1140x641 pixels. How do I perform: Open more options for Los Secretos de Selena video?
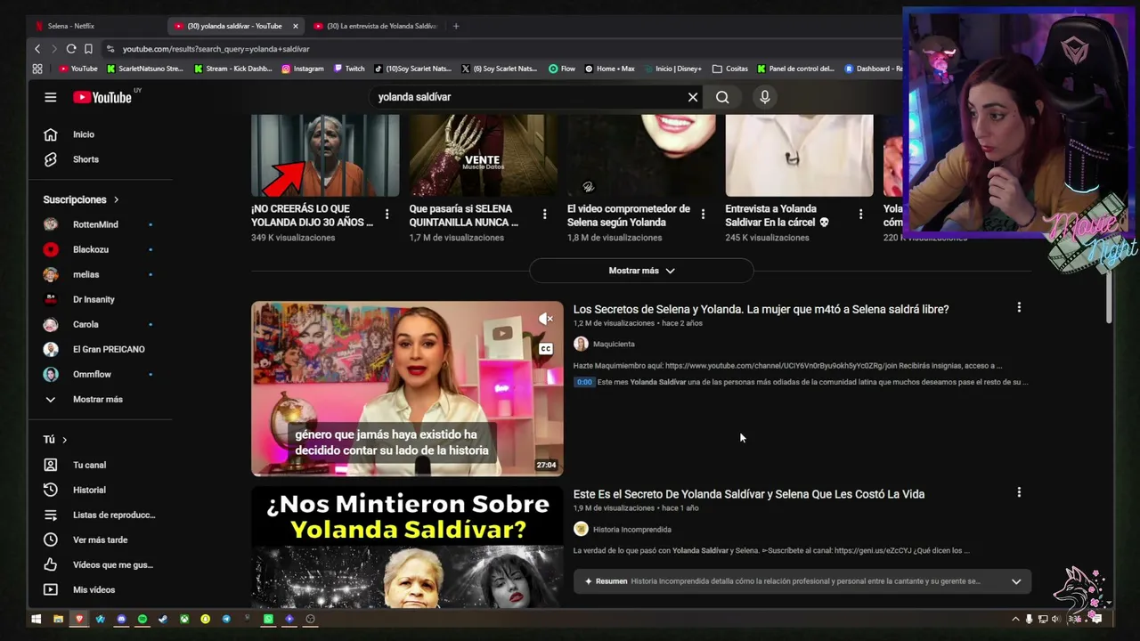1019,308
